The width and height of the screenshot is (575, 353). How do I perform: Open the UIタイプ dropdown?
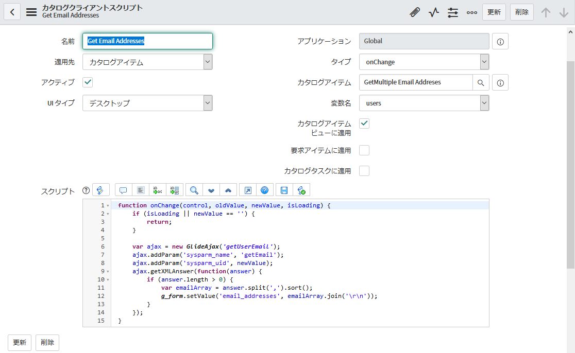207,103
